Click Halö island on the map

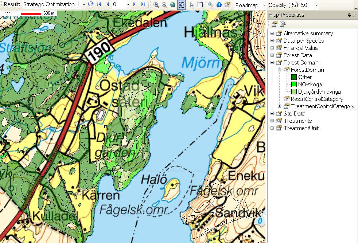tap(172, 189)
